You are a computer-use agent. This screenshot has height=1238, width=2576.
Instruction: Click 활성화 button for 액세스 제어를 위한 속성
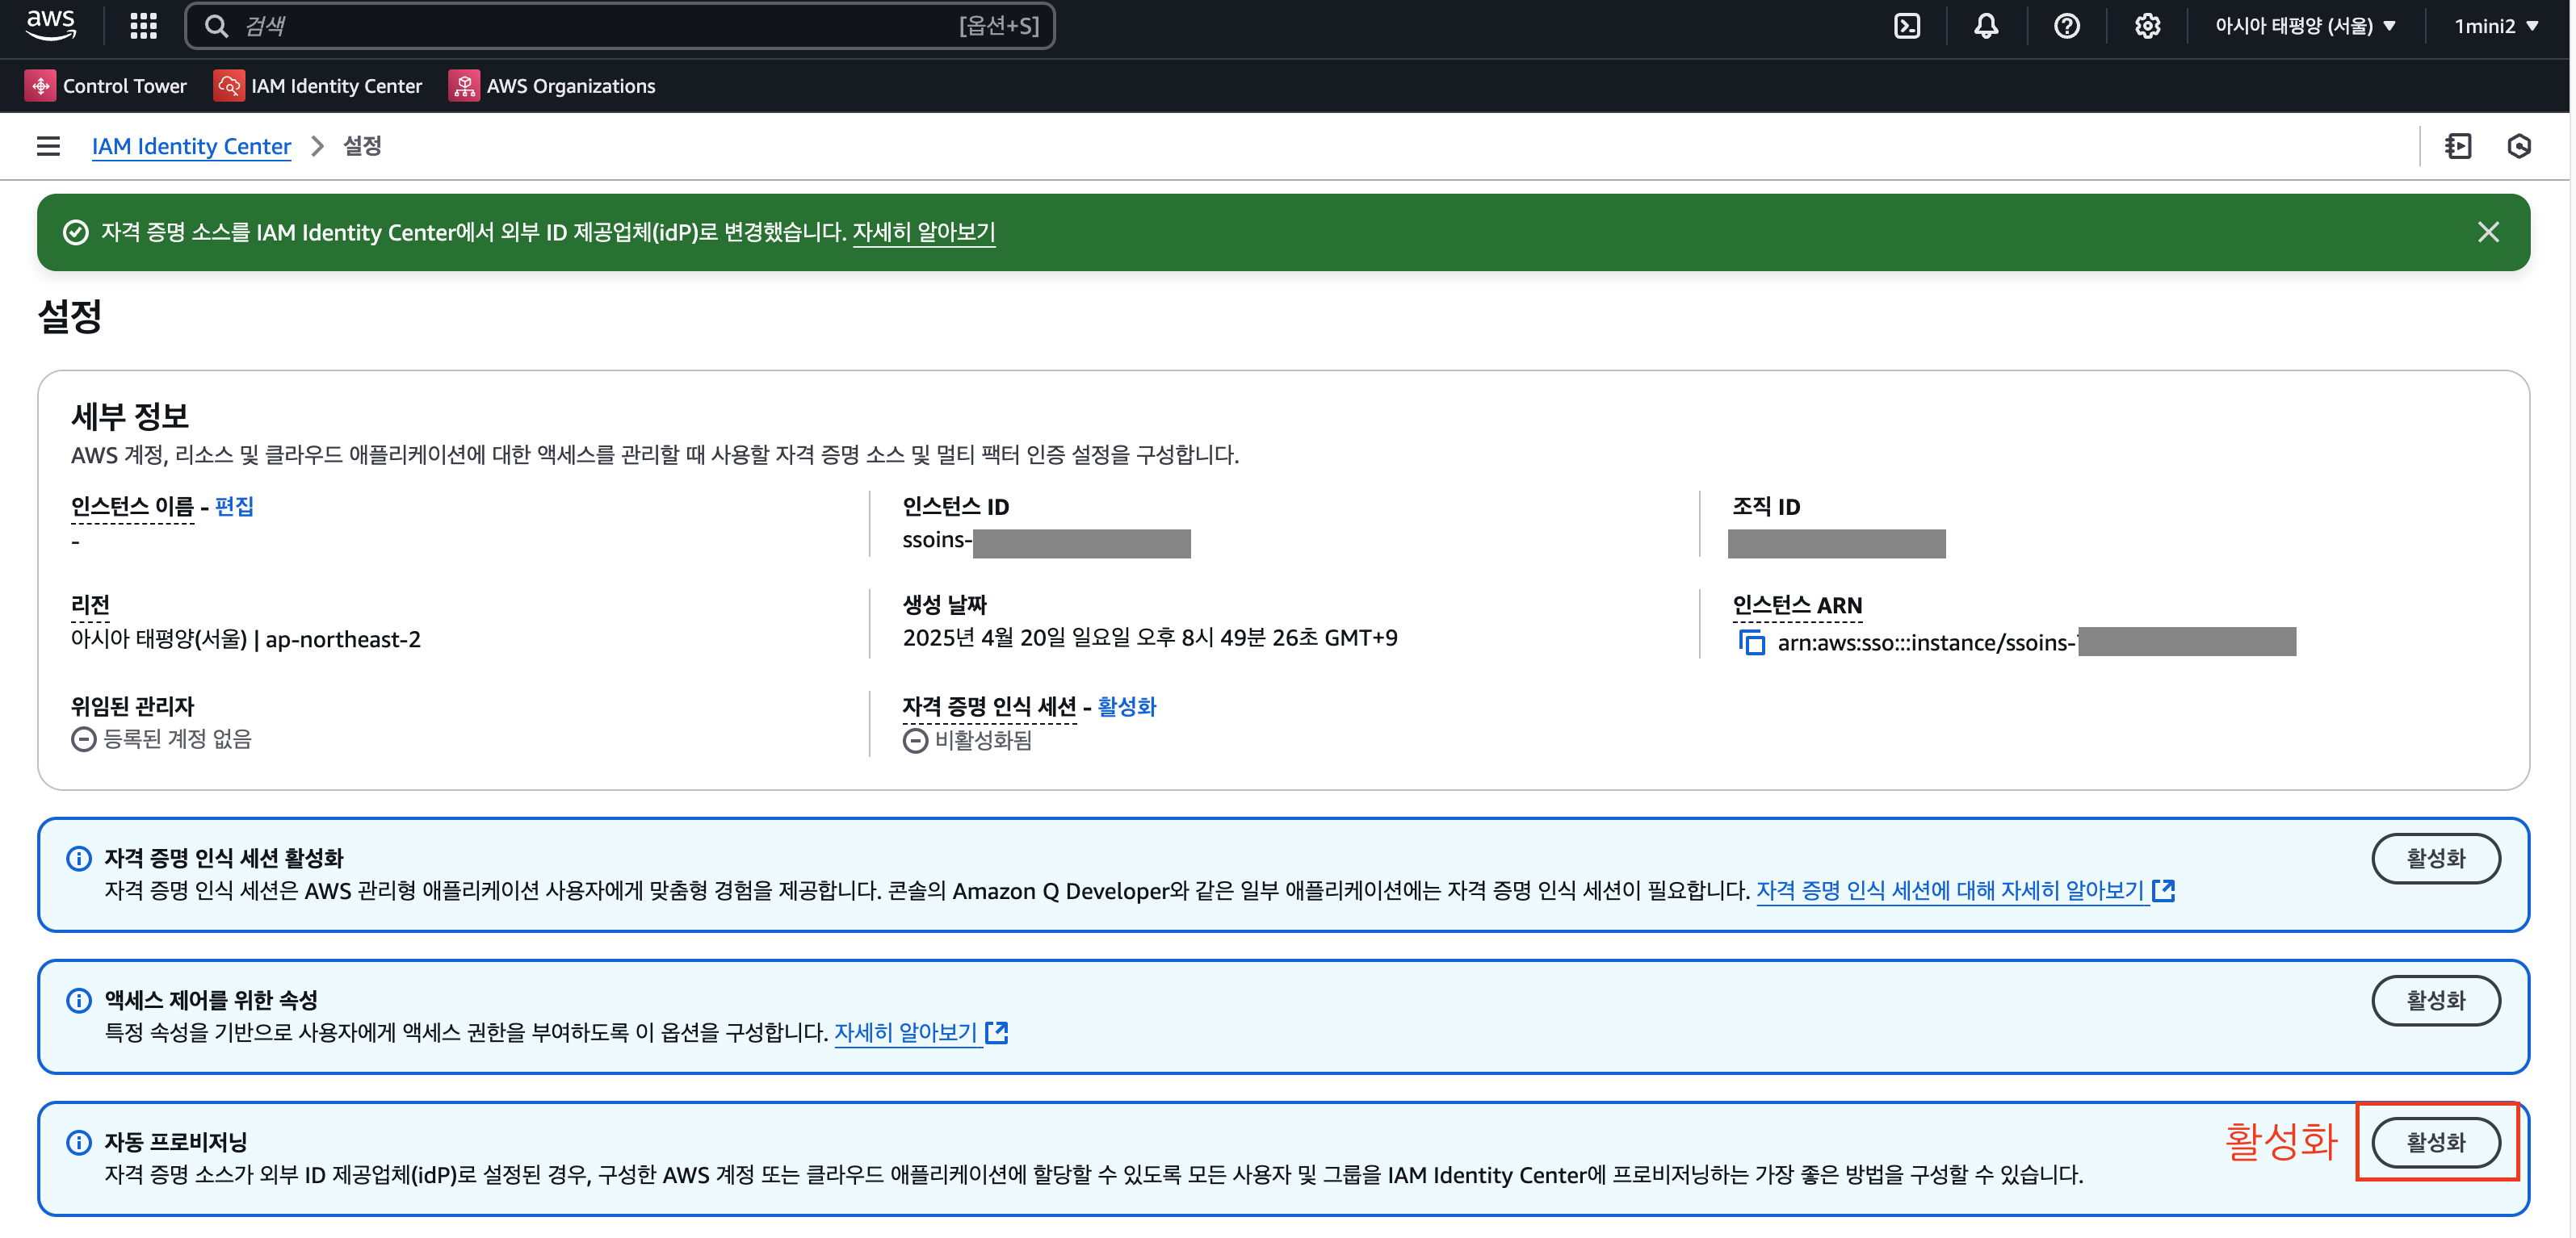tap(2435, 1000)
